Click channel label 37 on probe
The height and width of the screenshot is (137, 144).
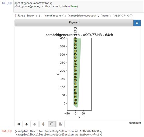coord(75,67)
